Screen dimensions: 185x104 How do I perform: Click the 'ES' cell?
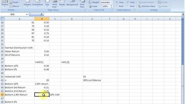tap(92, 77)
